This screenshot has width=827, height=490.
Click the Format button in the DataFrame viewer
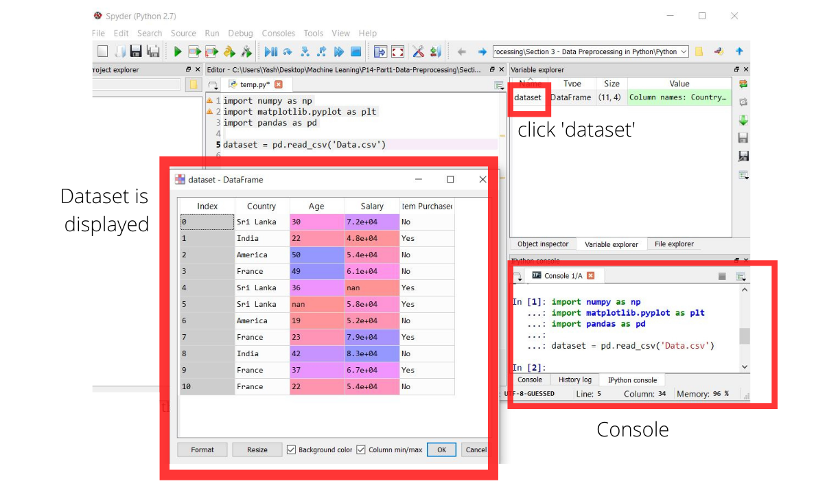(202, 450)
